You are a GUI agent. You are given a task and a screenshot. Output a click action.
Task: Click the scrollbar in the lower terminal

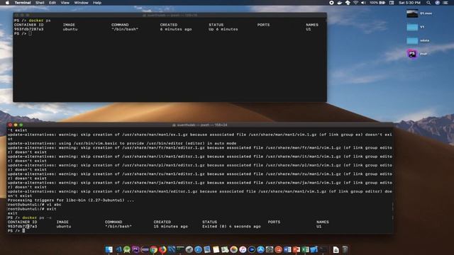coord(392,210)
